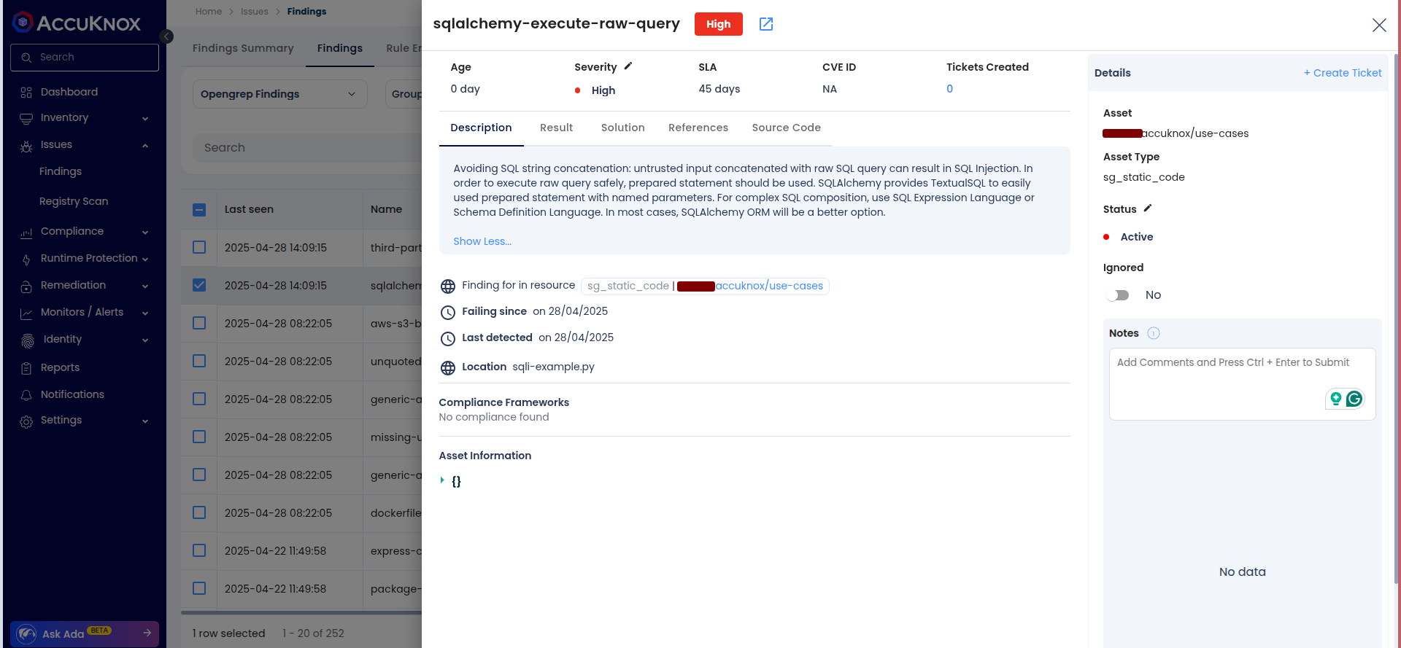Viewport: 1401px width, 648px height.
Task: Open the Findings Summary tab
Action: click(243, 48)
